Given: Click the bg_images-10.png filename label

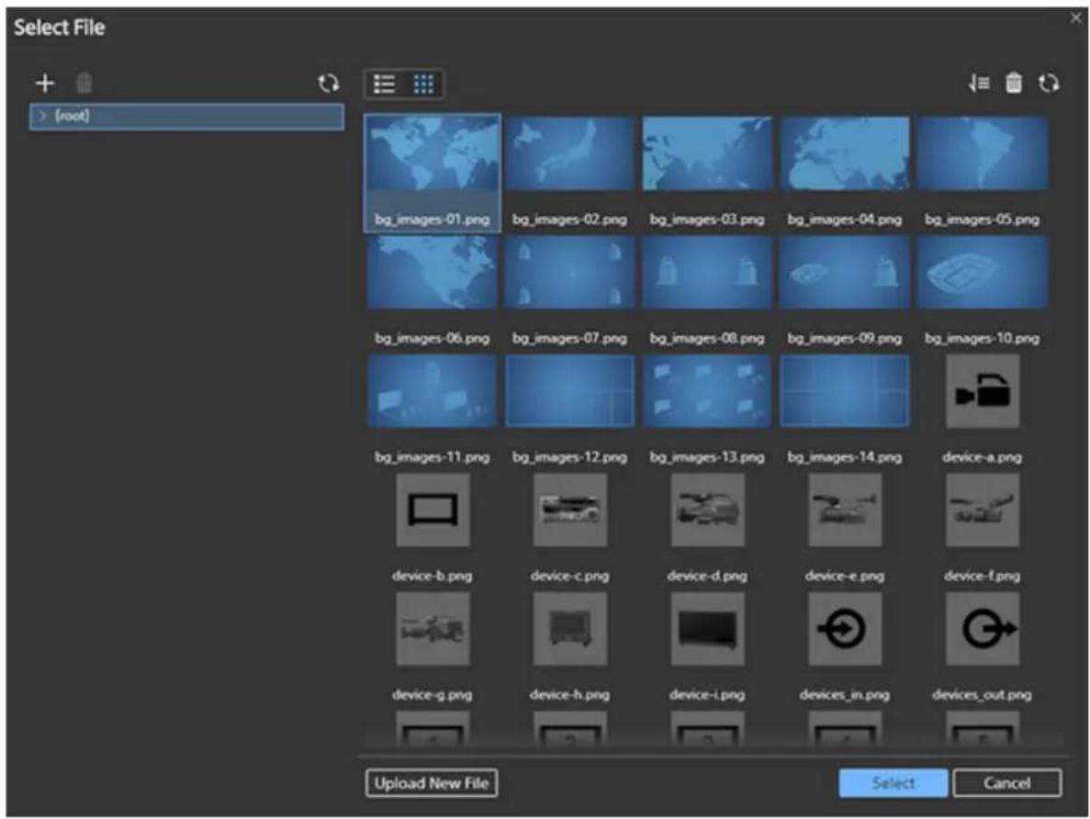Looking at the screenshot, I should pos(983,339).
